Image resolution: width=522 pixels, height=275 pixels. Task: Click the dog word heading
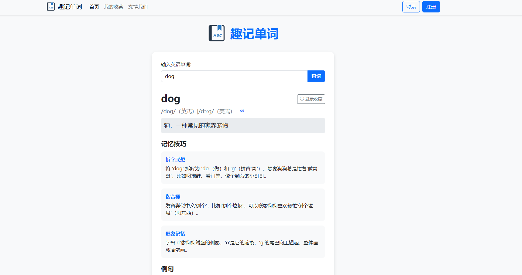pyautogui.click(x=170, y=99)
